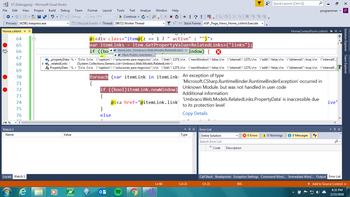The height and width of the screenshot is (197, 350).
Task: Toggle the breakpoint on line 70
Action: 5,77
